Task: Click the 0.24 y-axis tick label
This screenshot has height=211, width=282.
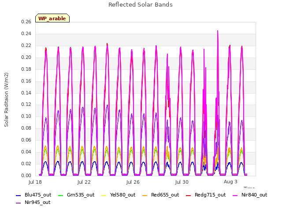Action: point(26,34)
